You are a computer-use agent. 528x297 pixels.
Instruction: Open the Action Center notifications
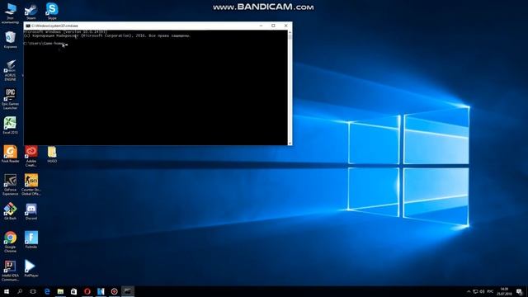click(x=519, y=291)
